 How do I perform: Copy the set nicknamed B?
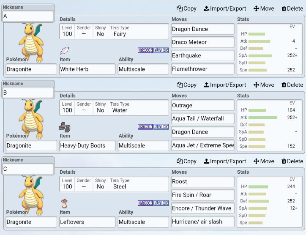[186, 85]
